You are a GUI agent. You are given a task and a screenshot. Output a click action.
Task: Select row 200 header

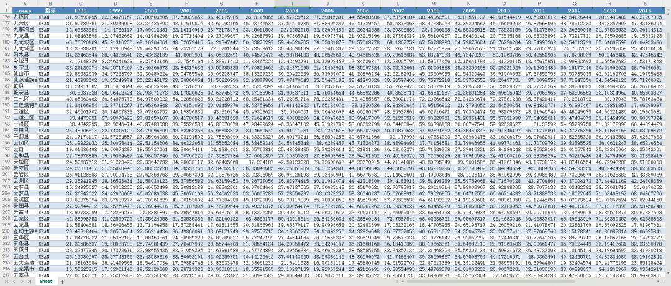(6, 168)
